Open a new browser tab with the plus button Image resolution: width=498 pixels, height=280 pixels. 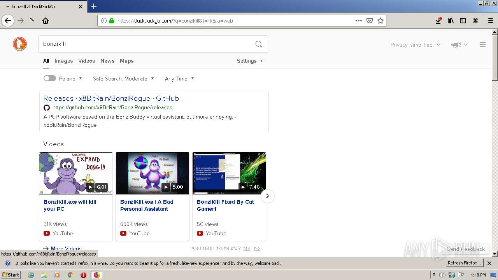[94, 6]
